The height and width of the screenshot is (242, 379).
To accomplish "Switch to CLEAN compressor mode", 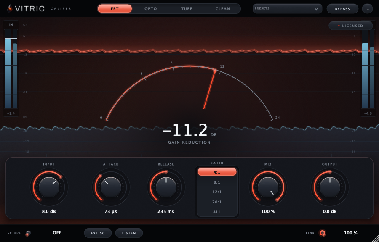I will point(223,9).
